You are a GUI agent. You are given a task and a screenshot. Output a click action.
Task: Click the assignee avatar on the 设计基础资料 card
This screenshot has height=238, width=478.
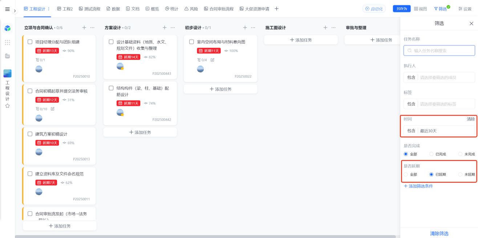click(120, 66)
